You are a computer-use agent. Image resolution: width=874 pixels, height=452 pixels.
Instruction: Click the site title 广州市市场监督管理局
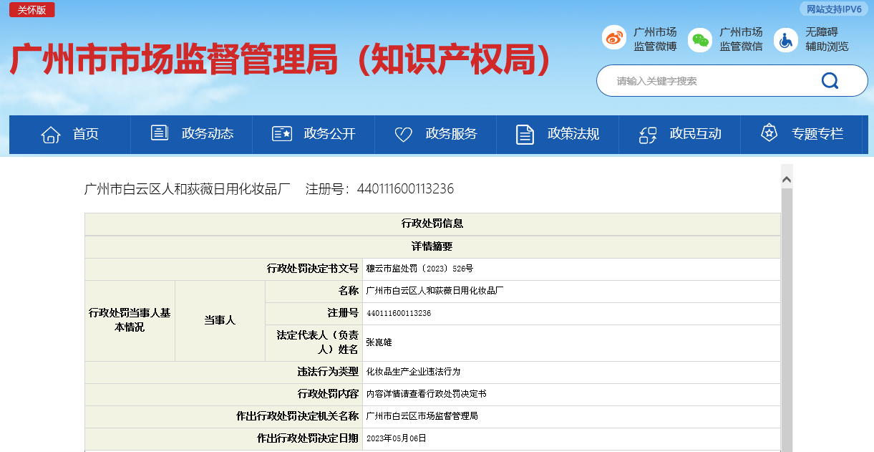(x=281, y=59)
